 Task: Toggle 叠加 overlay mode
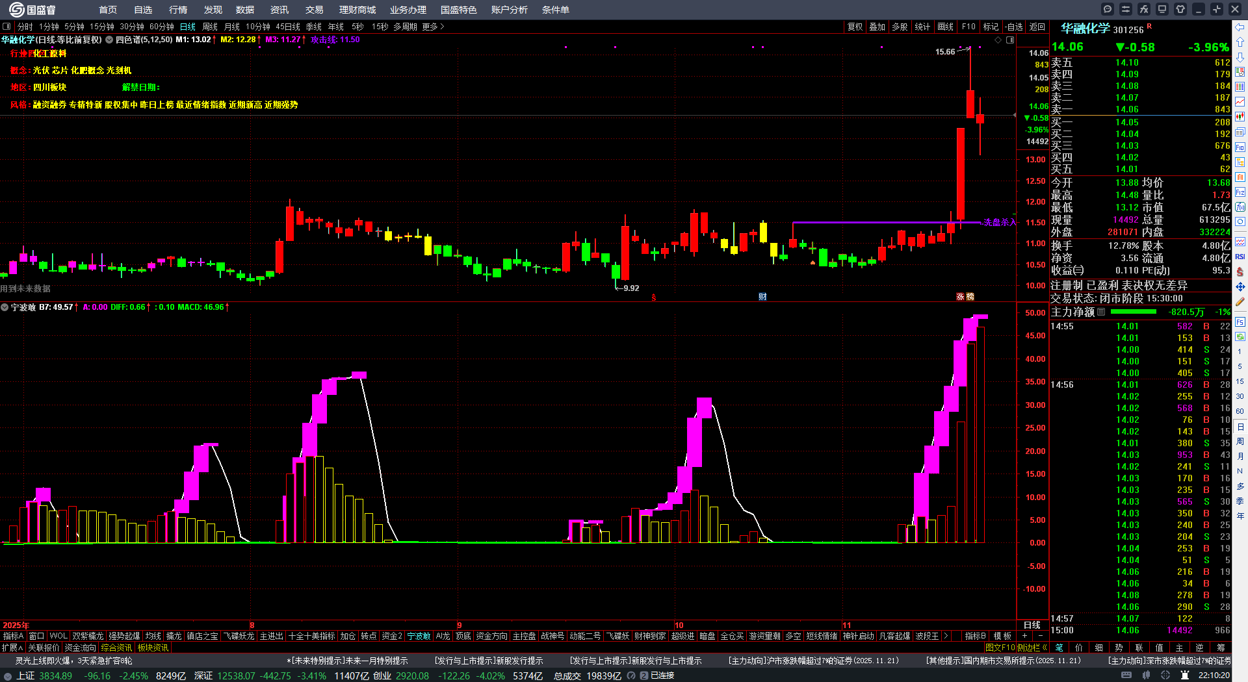[877, 27]
